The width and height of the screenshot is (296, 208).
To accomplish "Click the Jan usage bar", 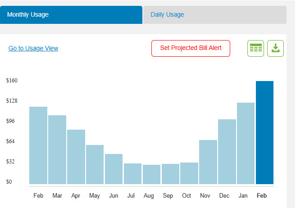I will pyautogui.click(x=246, y=143).
